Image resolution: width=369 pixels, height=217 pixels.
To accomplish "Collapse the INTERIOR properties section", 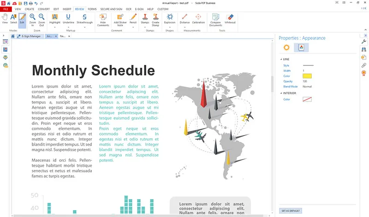I will tap(281, 93).
